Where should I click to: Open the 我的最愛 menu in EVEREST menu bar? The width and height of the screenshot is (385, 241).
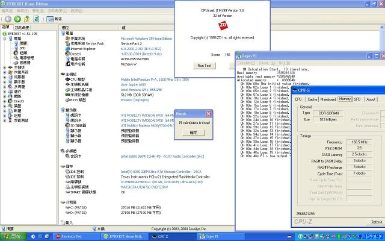pyautogui.click(x=57, y=11)
